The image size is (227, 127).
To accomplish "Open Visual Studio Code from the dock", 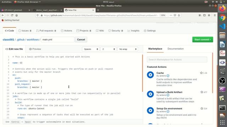I will pos(222,26).
